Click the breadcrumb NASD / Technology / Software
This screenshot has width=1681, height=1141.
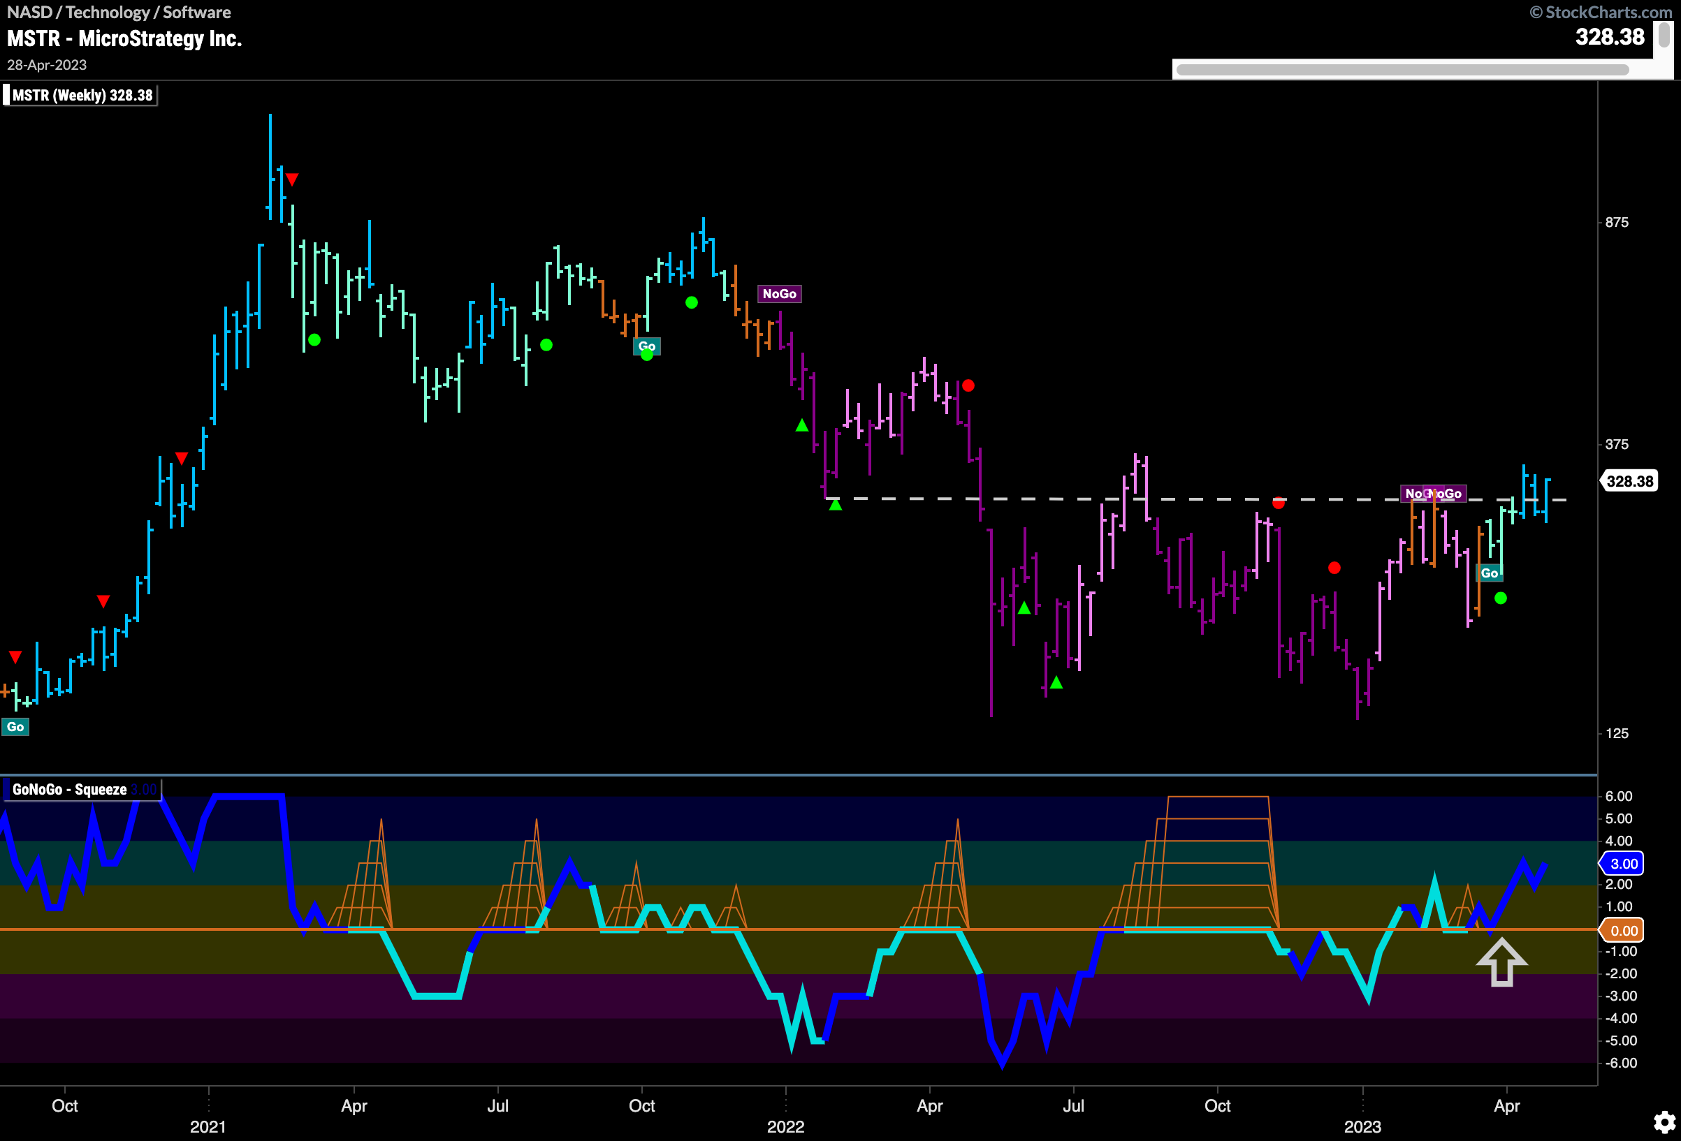pyautogui.click(x=119, y=13)
